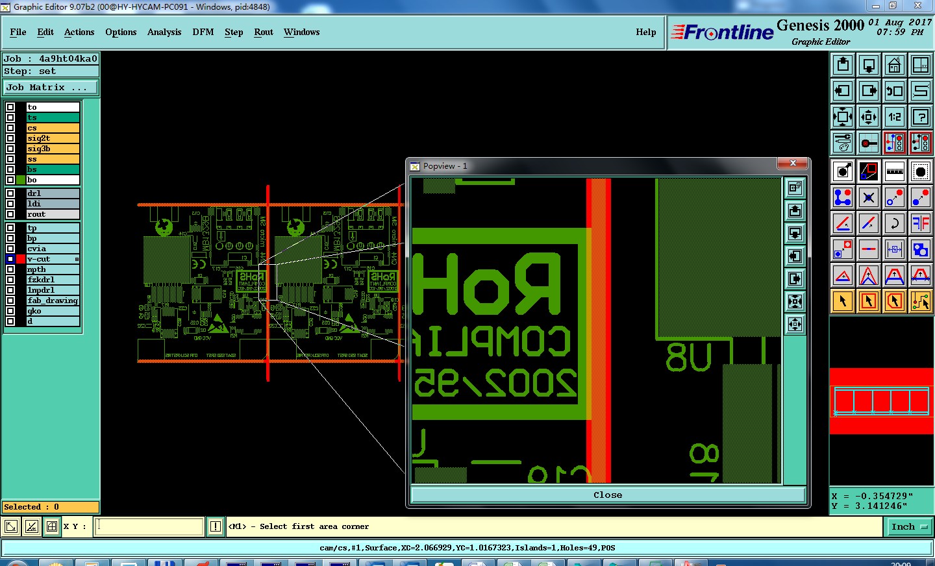
Task: Click the question mark help icon
Action: click(x=921, y=117)
